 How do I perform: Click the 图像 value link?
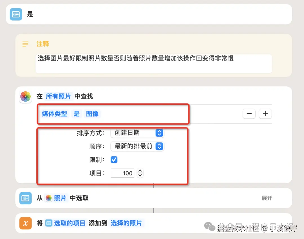tap(92, 114)
